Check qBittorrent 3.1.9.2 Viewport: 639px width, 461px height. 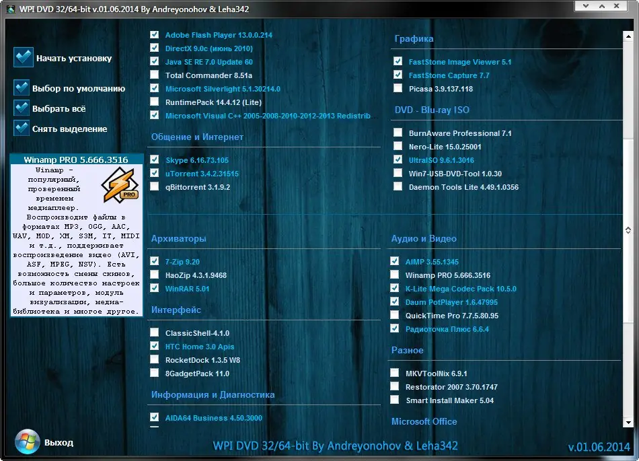point(155,186)
